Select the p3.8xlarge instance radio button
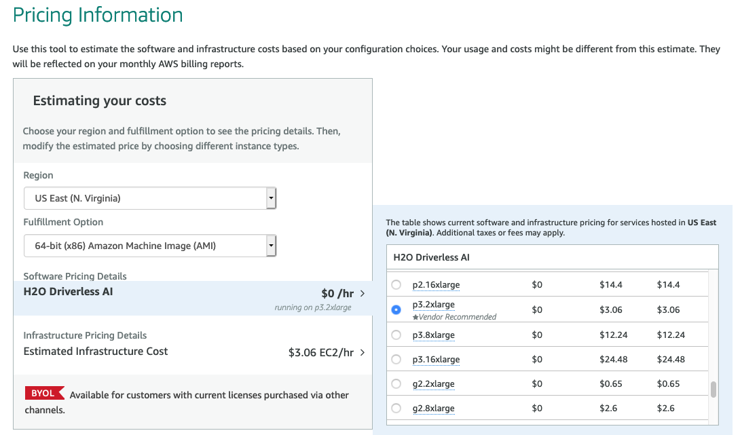This screenshot has width=740, height=435. coord(396,334)
